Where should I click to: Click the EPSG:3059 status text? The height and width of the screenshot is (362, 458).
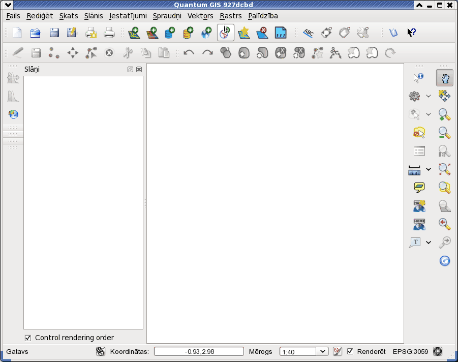click(410, 351)
